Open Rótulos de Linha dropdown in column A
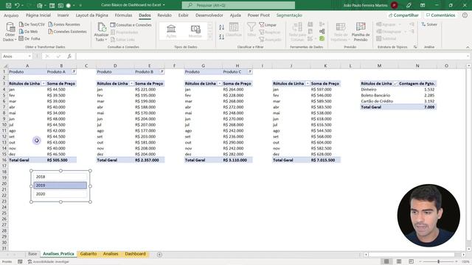The image size is (472, 265). pos(44,83)
